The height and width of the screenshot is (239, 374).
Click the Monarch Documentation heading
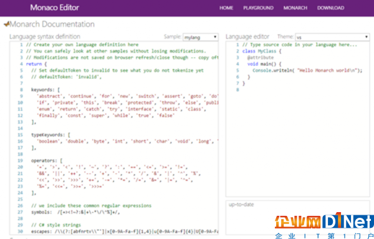(52, 24)
